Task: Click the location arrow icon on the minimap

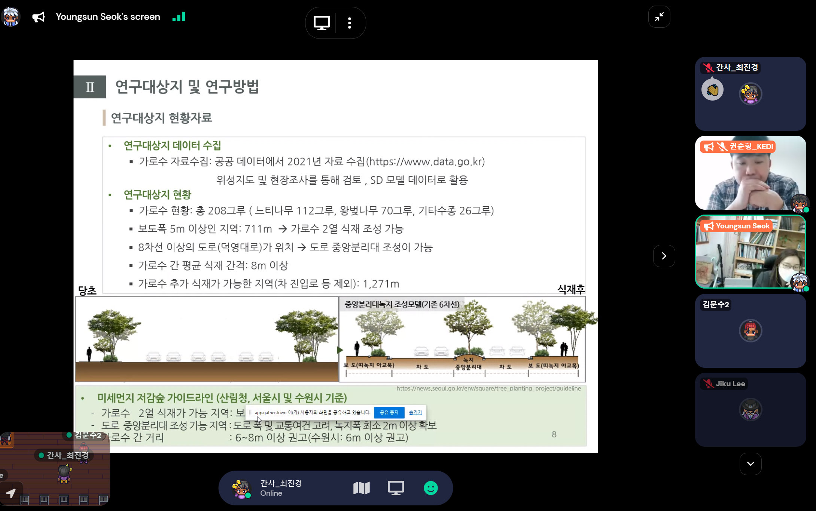Action: [x=11, y=493]
